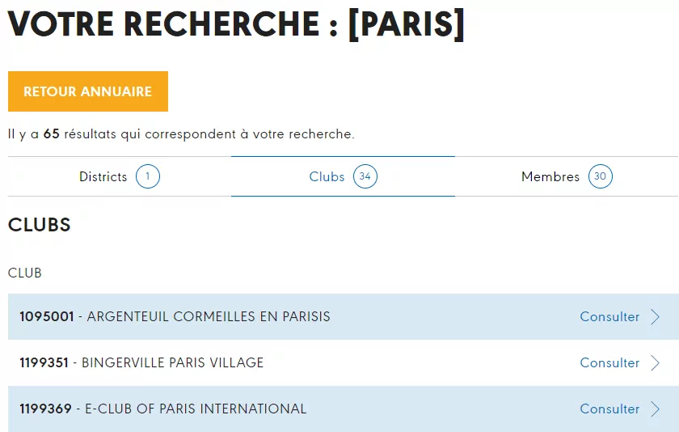The width and height of the screenshot is (679, 432).
Task: Click the Districts count badge showing 1
Action: coord(148,176)
